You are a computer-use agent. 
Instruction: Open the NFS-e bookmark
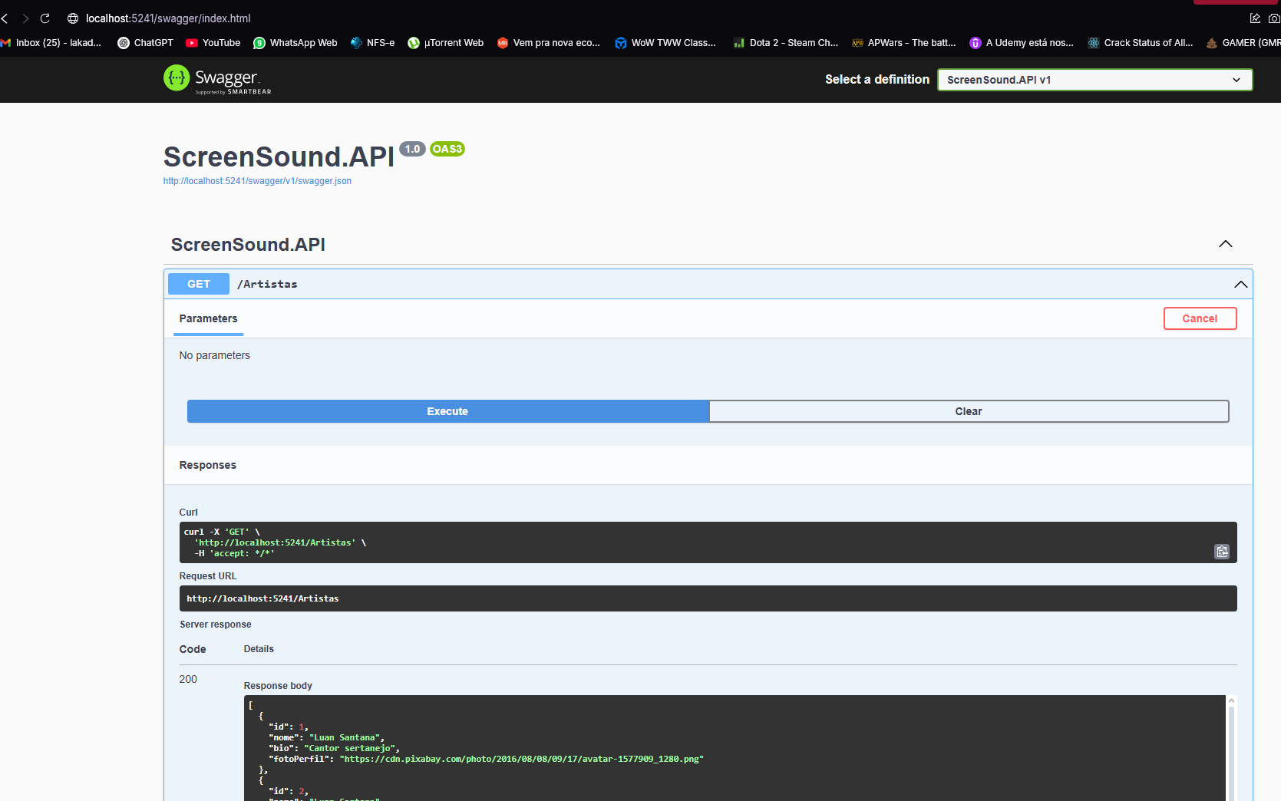(x=372, y=43)
